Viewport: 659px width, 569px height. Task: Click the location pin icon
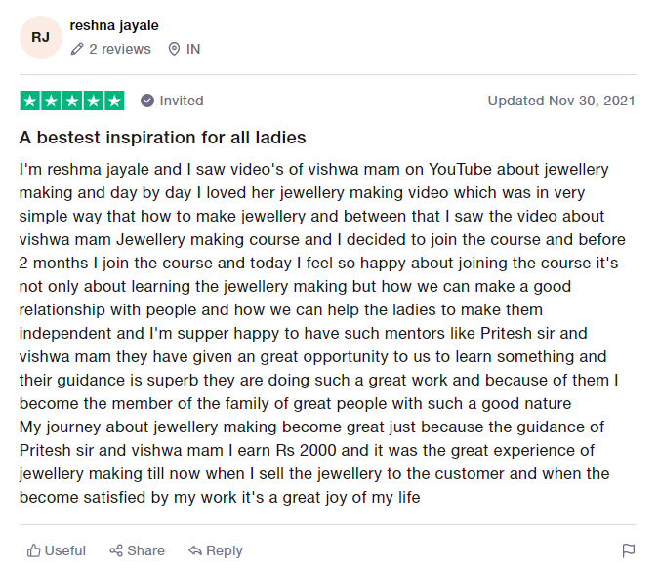click(174, 49)
